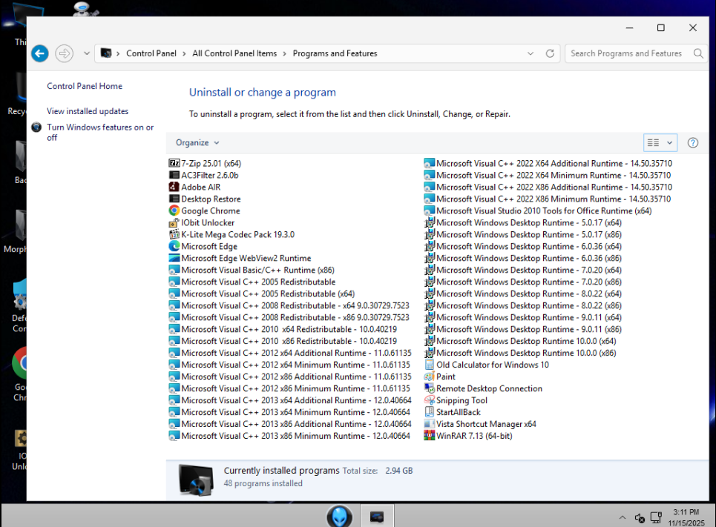Open Turn Windows features on or off
The width and height of the screenshot is (716, 527).
(x=100, y=133)
